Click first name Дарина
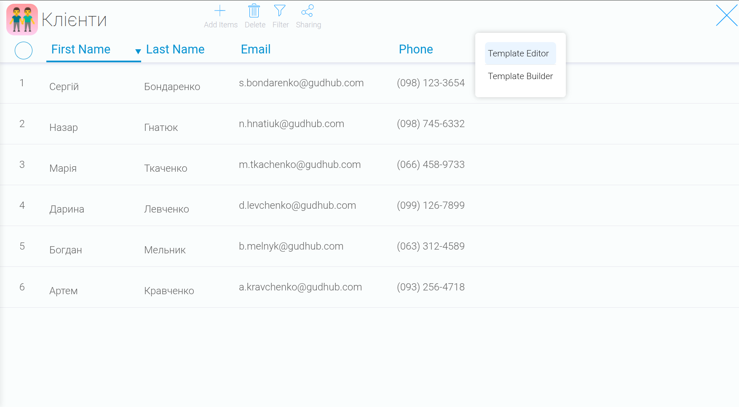The image size is (739, 407). point(67,209)
